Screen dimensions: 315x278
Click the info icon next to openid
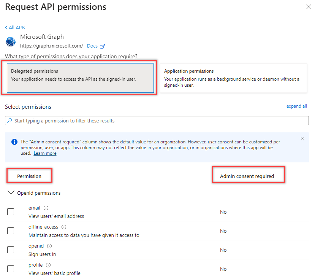point(49,246)
